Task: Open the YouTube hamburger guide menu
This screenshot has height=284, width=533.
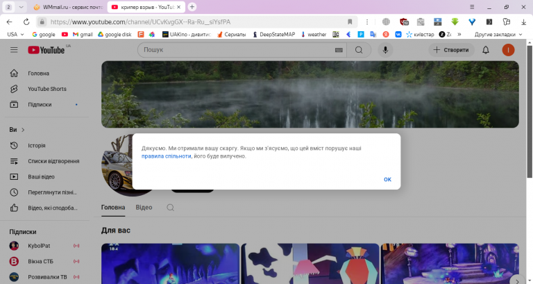Action: [x=14, y=50]
